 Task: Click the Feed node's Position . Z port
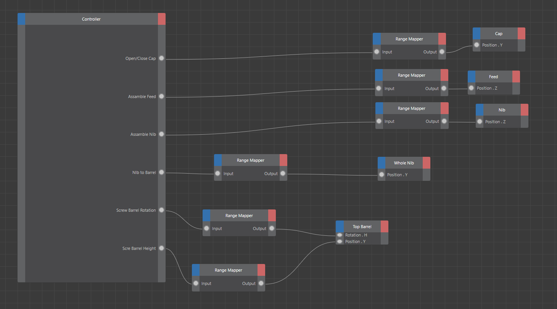coord(471,88)
